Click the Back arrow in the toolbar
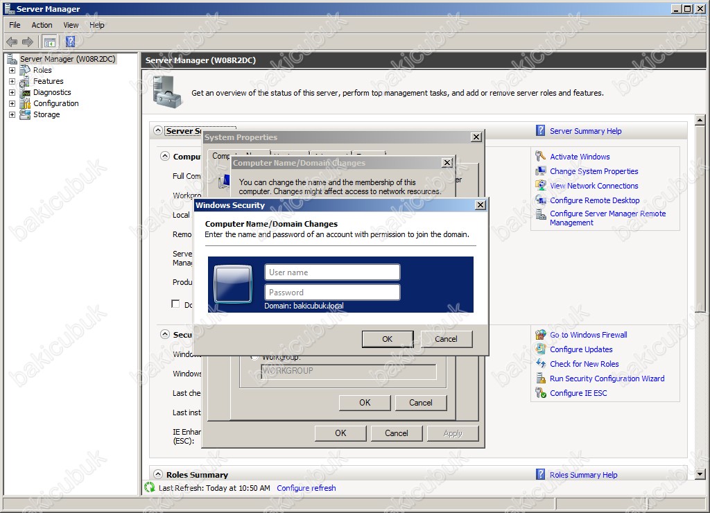The image size is (710, 513). pos(12,42)
